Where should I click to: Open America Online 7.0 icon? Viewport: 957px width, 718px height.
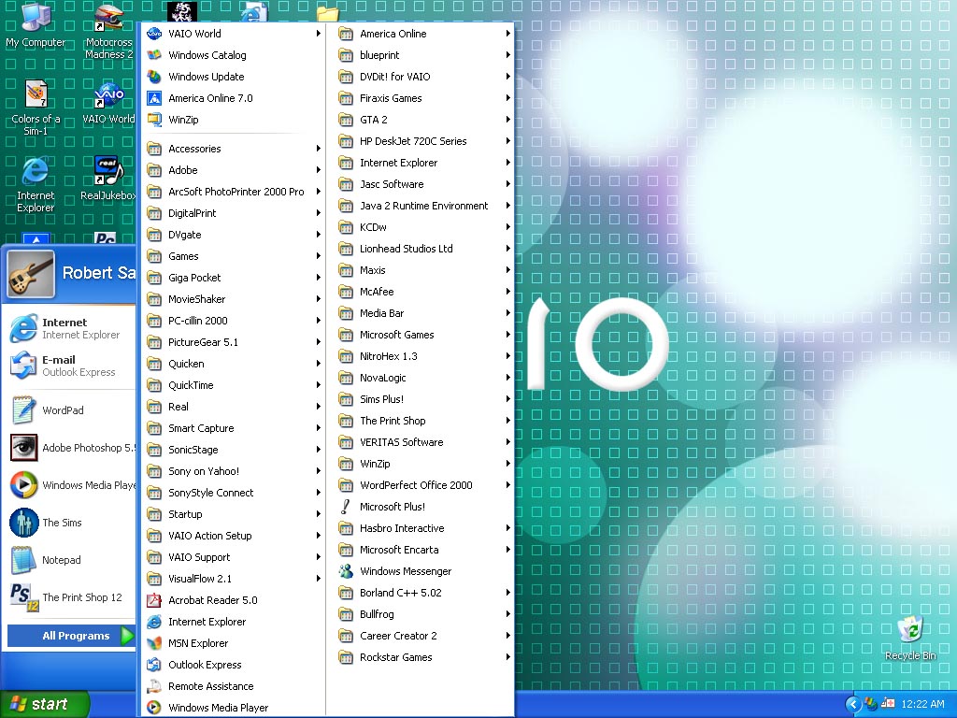coord(154,98)
